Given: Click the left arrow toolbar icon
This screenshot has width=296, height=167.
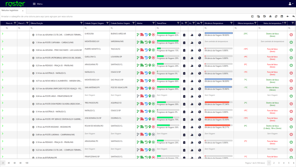Looking at the screenshot, I should tap(288, 17).
